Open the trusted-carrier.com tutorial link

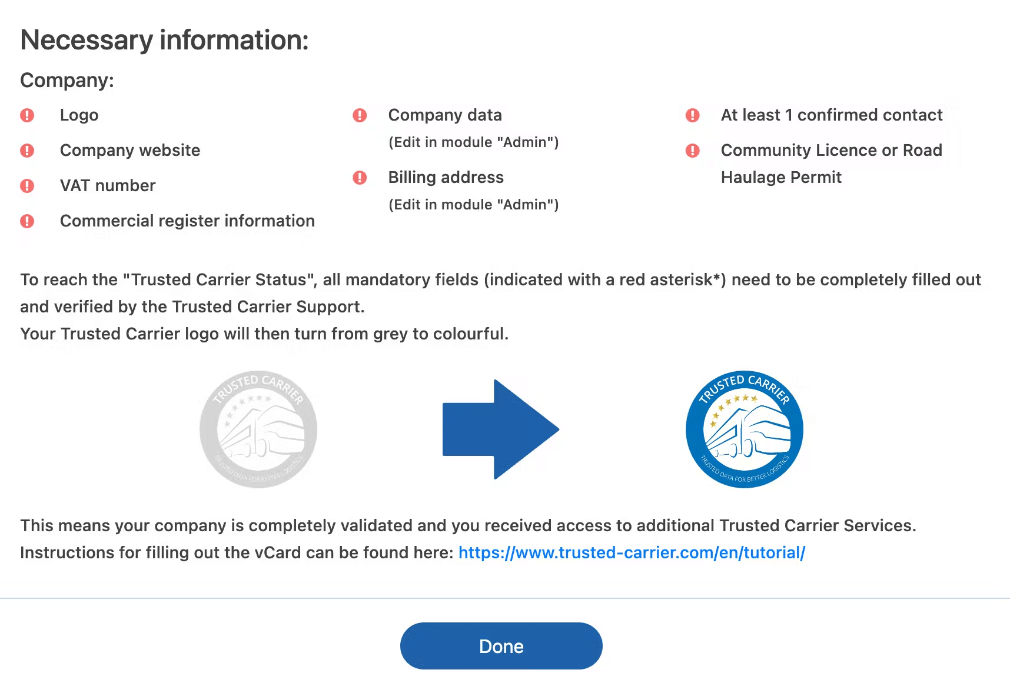(632, 552)
